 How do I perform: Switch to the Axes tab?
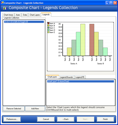click(18, 15)
